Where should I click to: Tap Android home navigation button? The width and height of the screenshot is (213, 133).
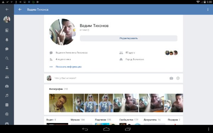[106, 129]
